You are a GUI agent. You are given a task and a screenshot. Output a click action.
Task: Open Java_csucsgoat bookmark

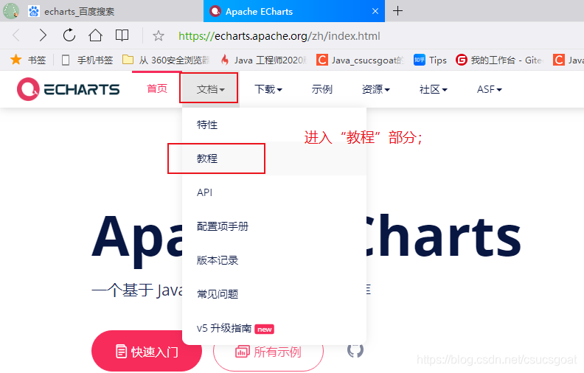coord(360,60)
